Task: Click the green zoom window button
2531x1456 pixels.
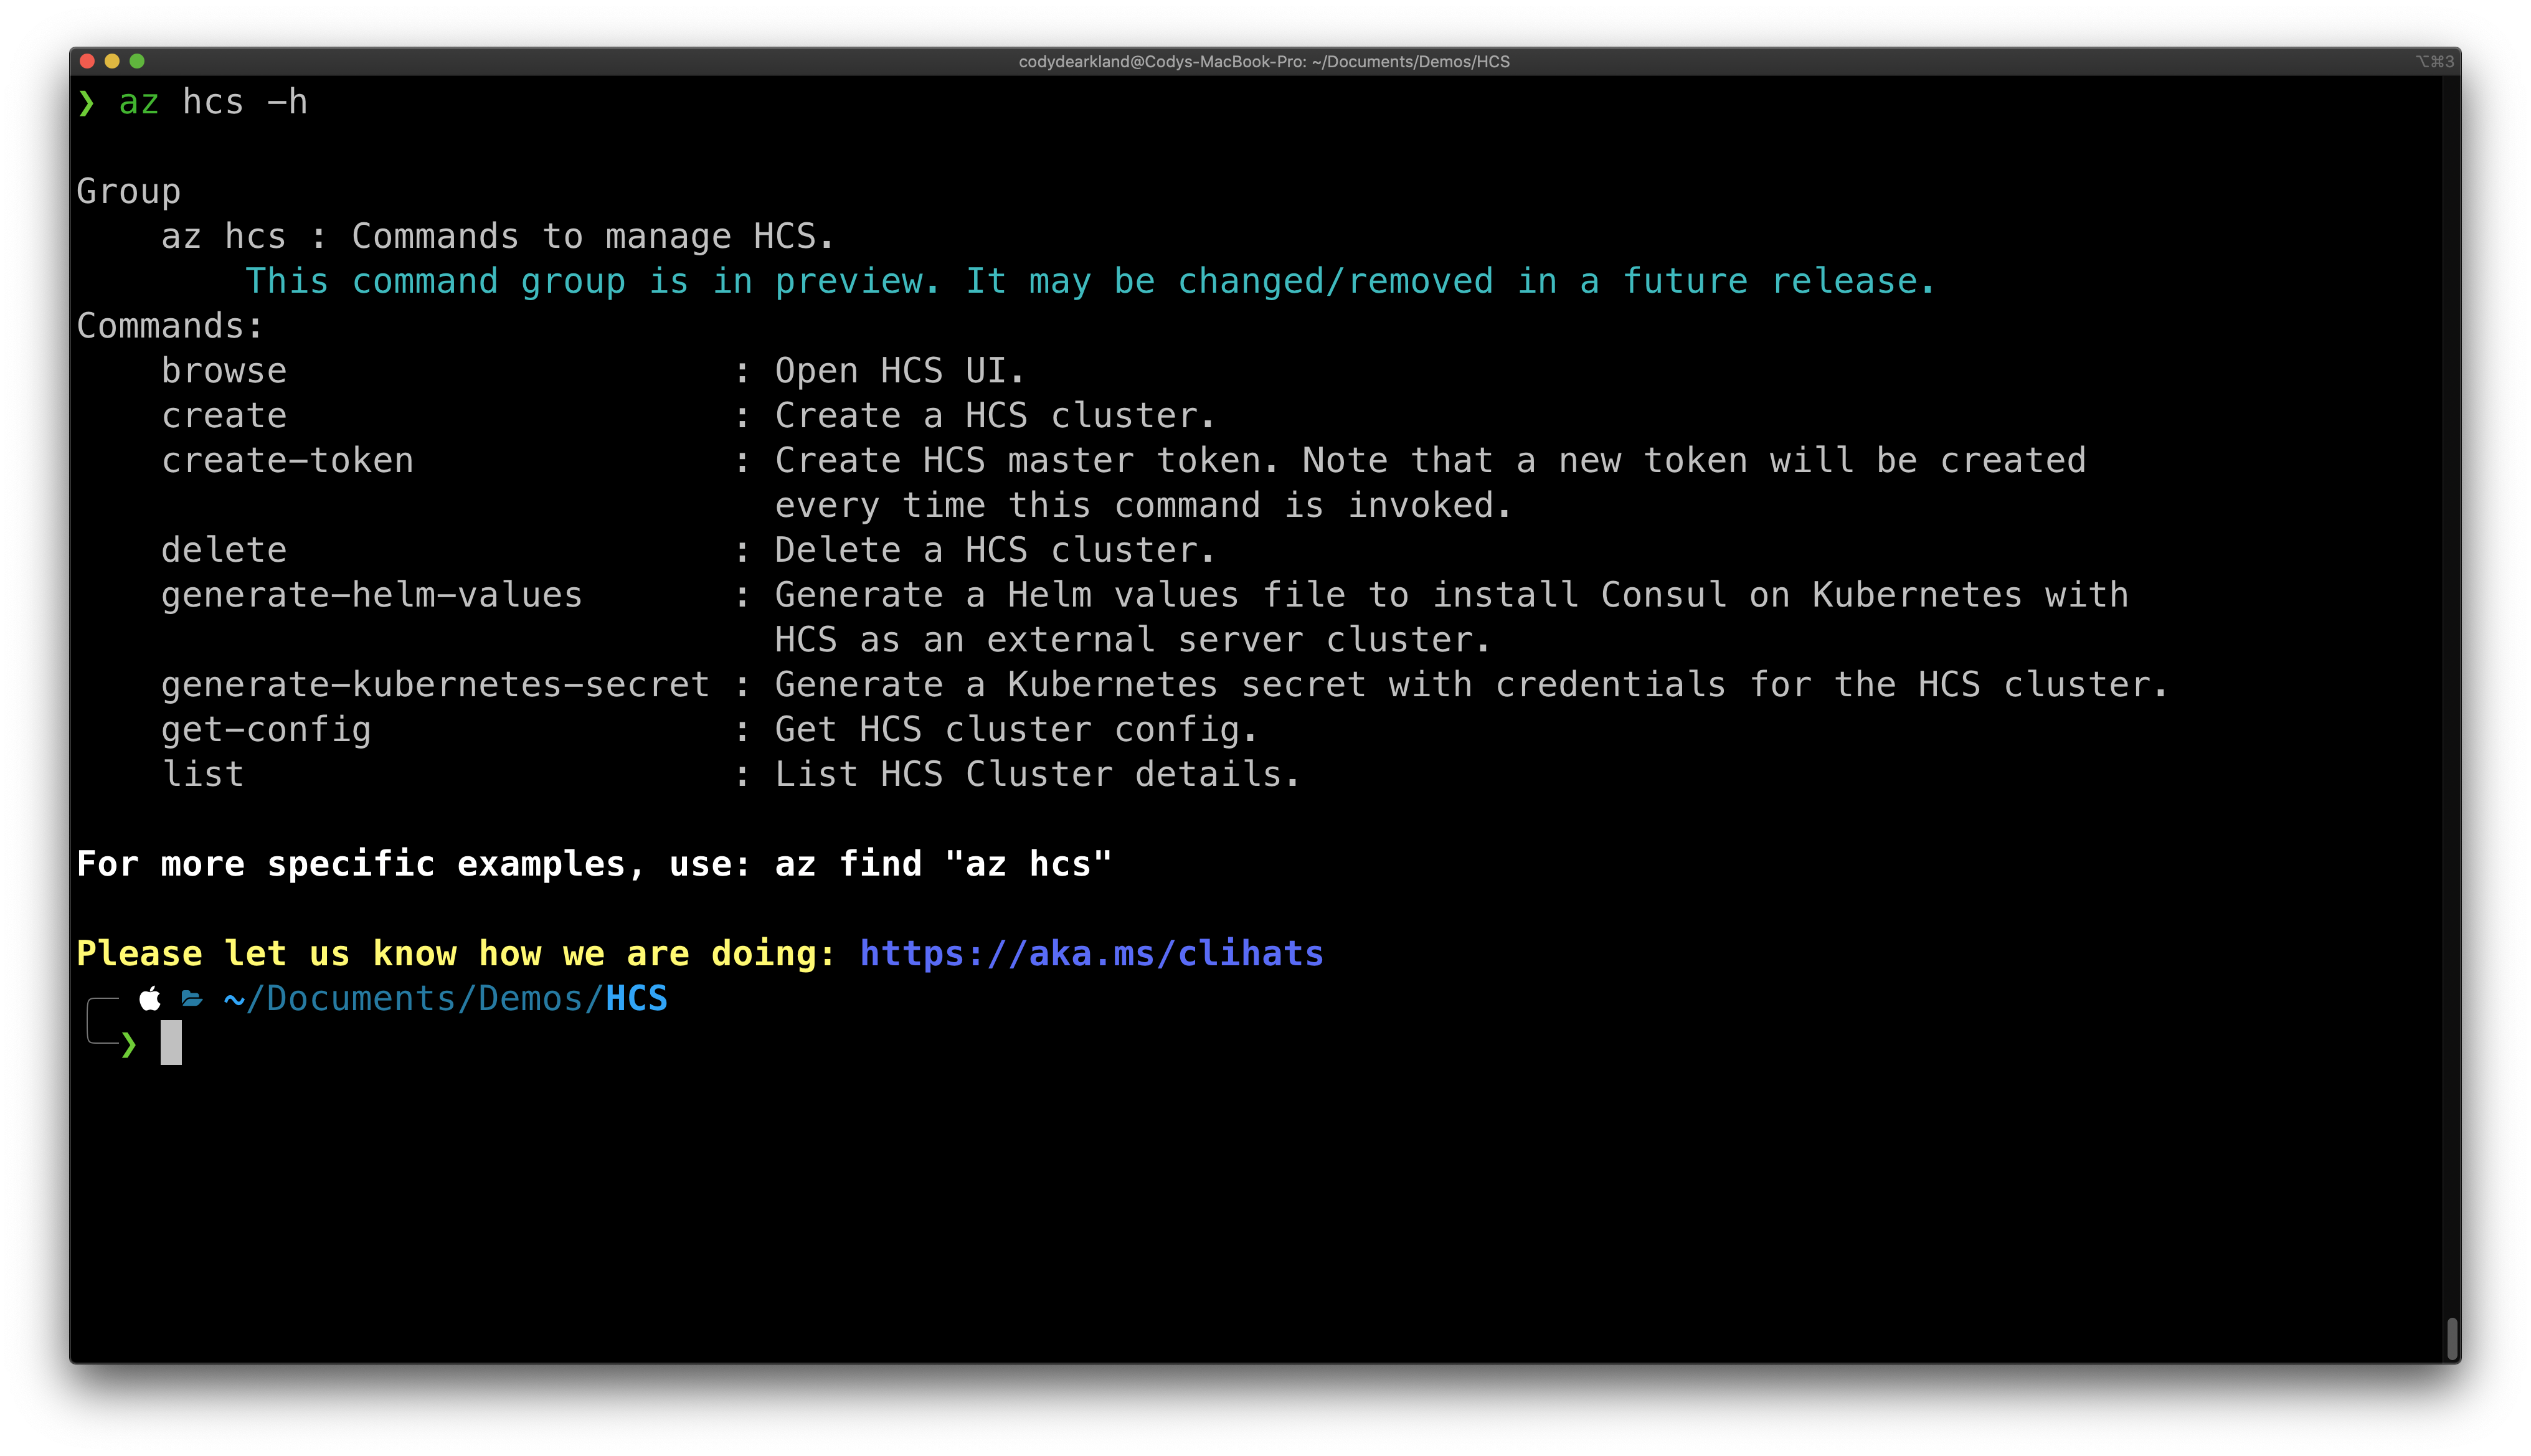Action: click(x=137, y=61)
